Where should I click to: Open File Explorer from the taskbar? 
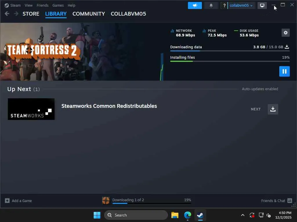coord(175,215)
